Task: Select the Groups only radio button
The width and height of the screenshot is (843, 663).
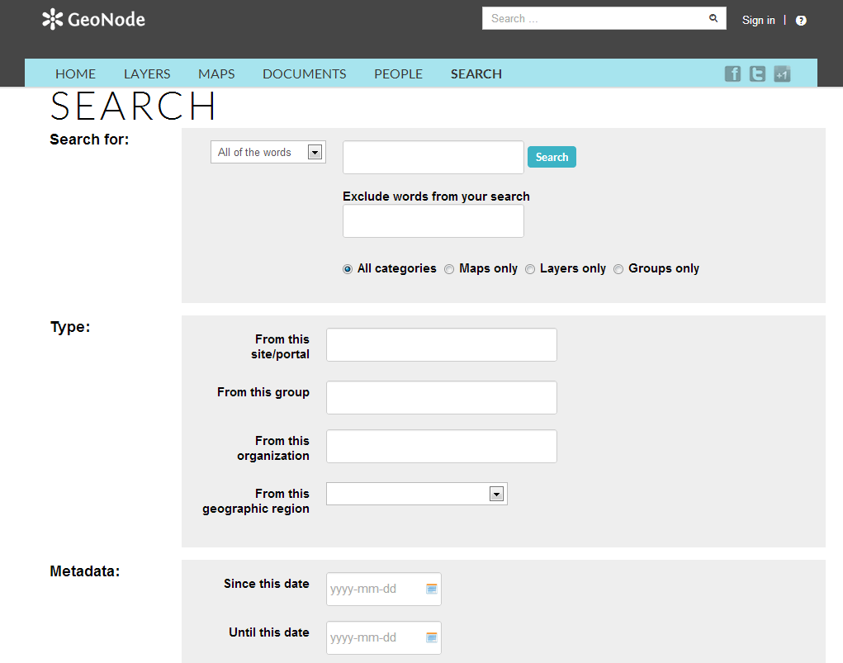Action: point(618,269)
